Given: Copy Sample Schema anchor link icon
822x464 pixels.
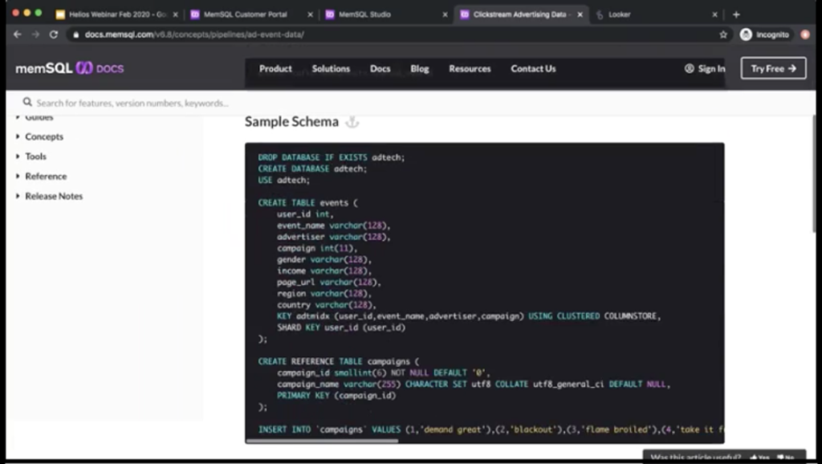Looking at the screenshot, I should tap(352, 122).
